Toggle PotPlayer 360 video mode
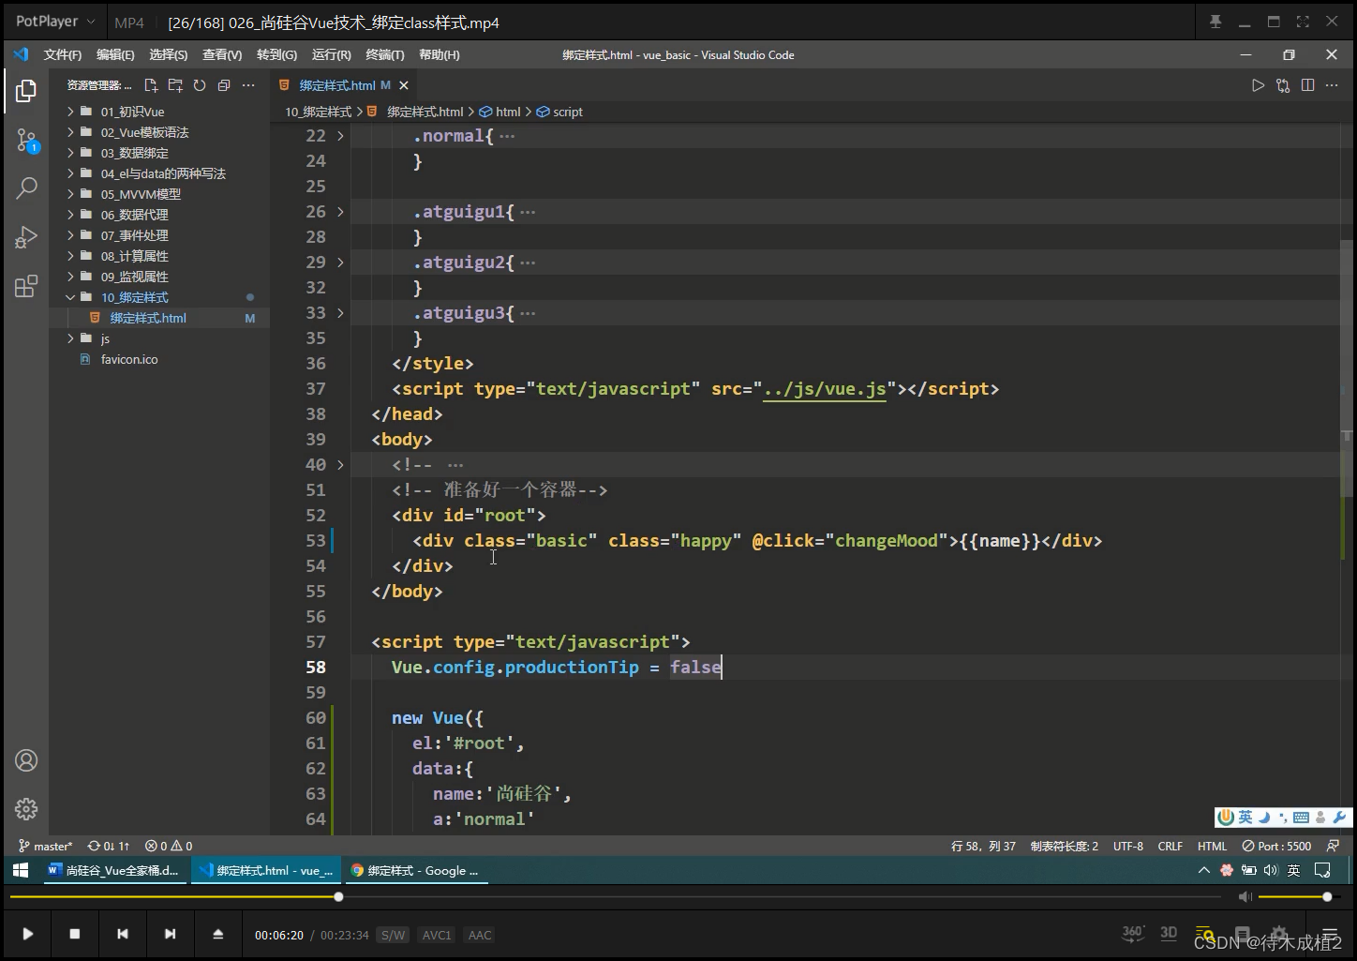The height and width of the screenshot is (961, 1357). (1132, 933)
